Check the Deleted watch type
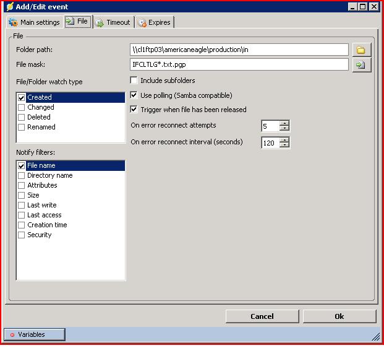 [22, 117]
